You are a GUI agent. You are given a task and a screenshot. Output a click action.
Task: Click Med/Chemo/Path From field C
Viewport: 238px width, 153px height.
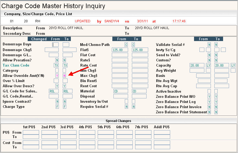pyautogui.click(x=126, y=45)
